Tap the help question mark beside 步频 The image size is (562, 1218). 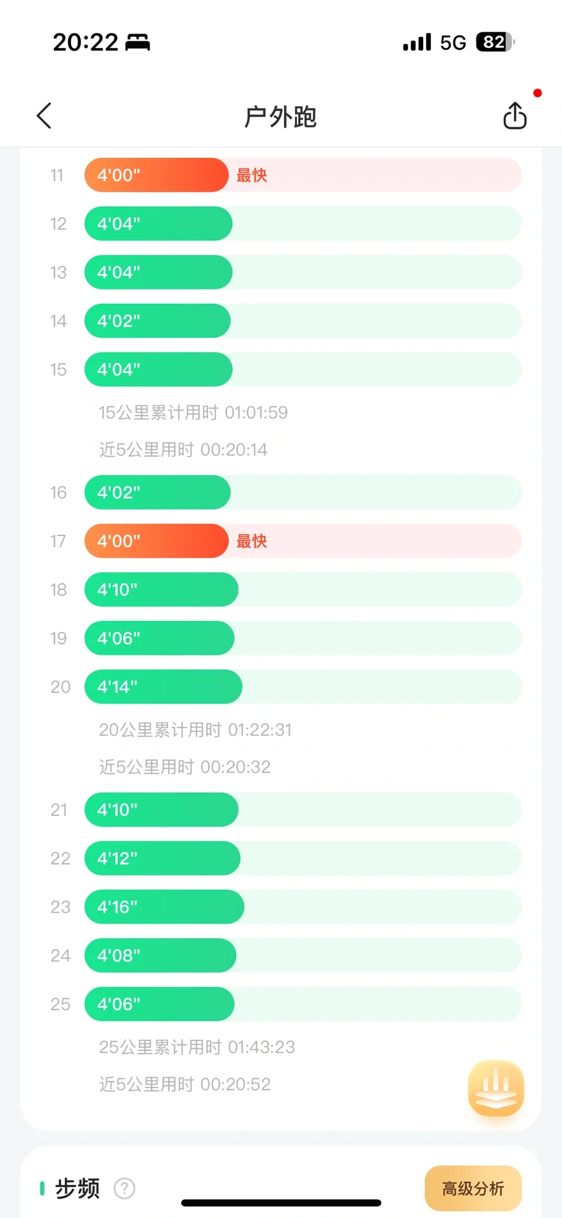click(124, 1188)
